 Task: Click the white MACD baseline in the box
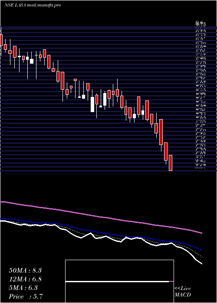117,281
